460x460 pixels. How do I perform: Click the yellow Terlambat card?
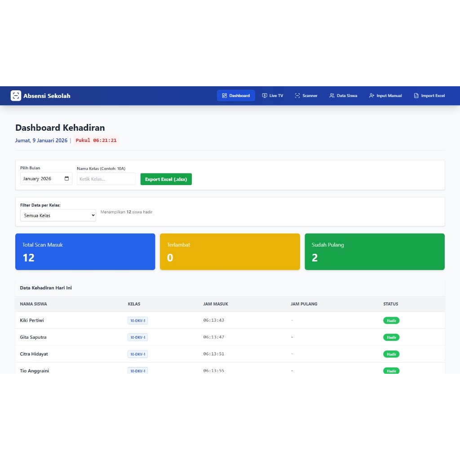coord(230,252)
